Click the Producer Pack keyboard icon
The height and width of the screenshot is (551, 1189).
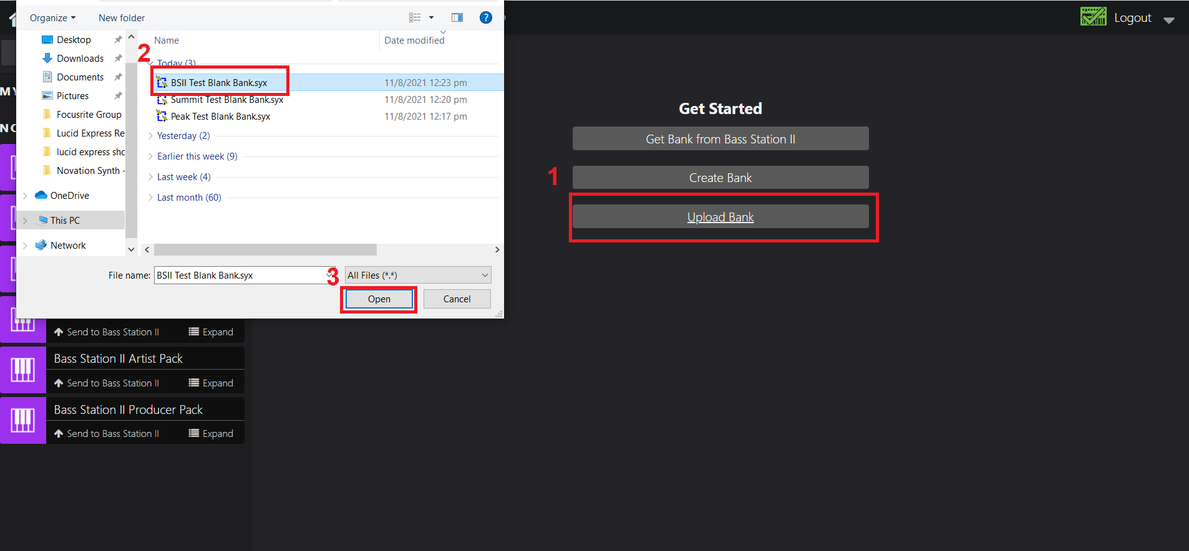click(x=23, y=421)
